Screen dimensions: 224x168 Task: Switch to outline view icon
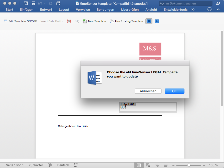tap(157, 165)
